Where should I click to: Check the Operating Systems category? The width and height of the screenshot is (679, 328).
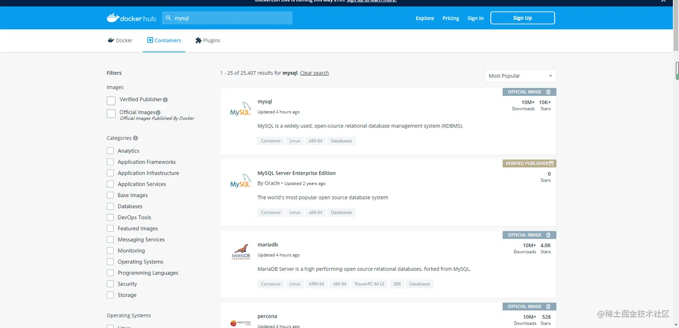pyautogui.click(x=110, y=262)
